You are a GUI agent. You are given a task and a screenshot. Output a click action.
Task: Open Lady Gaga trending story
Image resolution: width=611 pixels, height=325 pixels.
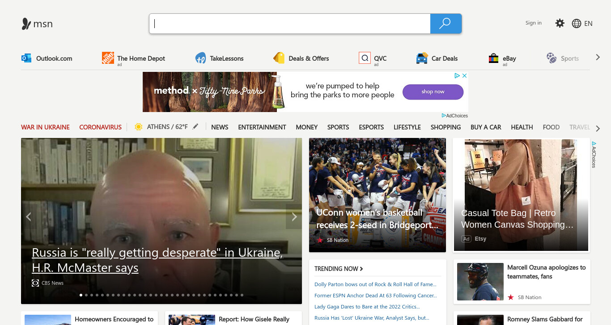[x=367, y=307]
